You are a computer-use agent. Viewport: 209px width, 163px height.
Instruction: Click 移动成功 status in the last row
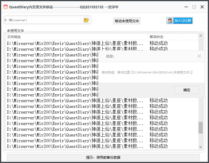pos(159,146)
